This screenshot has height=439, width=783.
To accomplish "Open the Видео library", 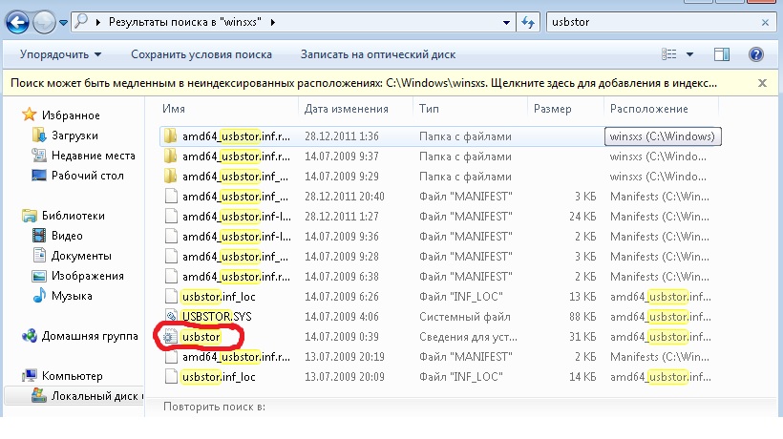I will pyautogui.click(x=67, y=236).
